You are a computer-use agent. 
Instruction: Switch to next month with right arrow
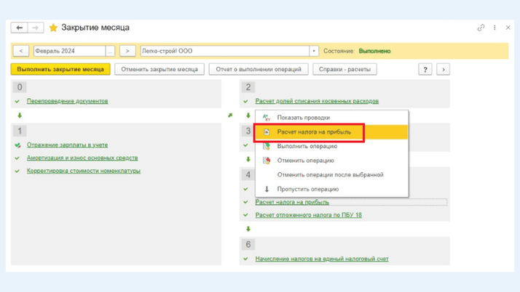click(x=127, y=51)
